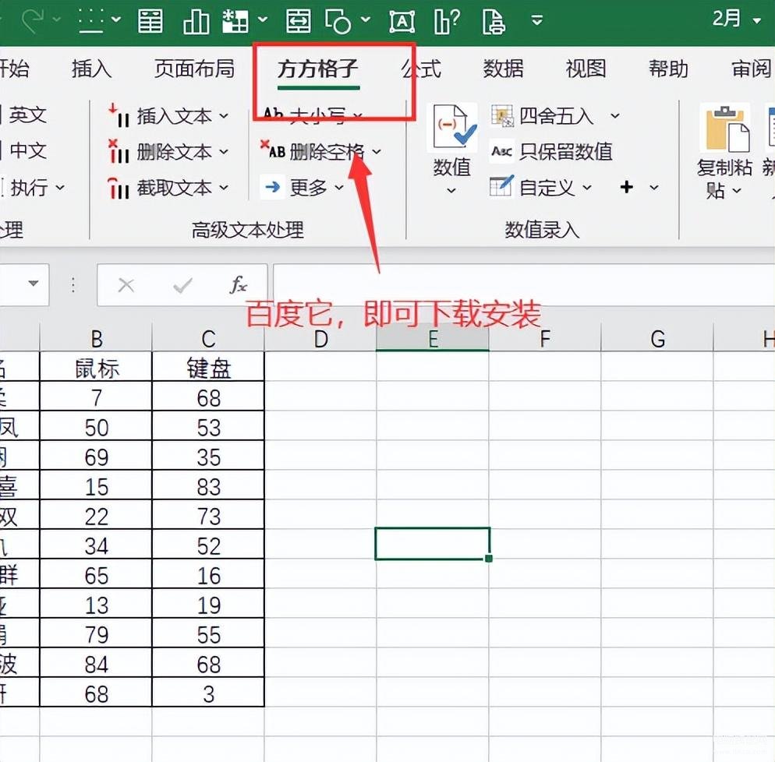Click the fx insert function icon
The image size is (775, 762).
[238, 285]
